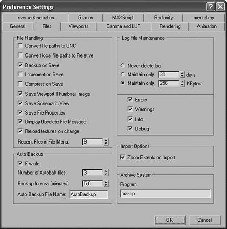Viewport: 227px width, 229px height.
Task: Toggle the Increment on Save checkbox
Action: 20,74
